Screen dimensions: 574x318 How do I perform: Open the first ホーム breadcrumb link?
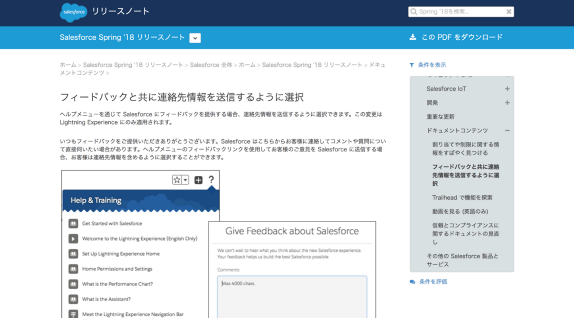click(68, 65)
